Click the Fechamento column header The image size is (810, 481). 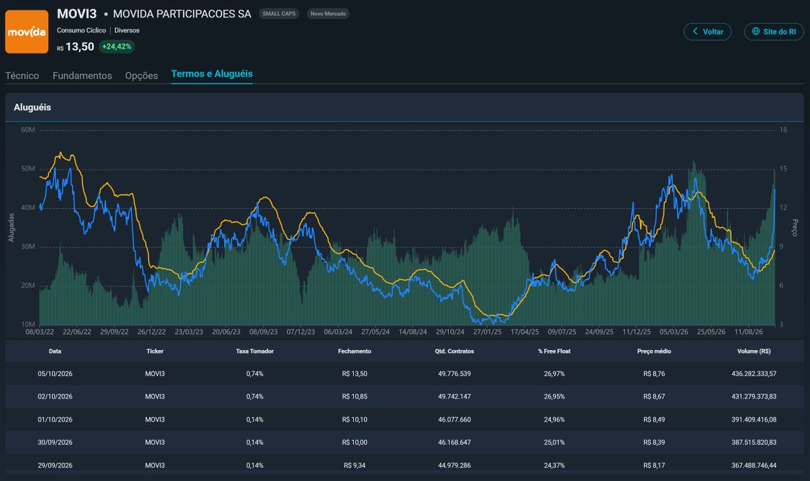[x=354, y=351]
